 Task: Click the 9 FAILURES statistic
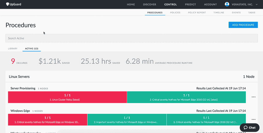coord(19,61)
